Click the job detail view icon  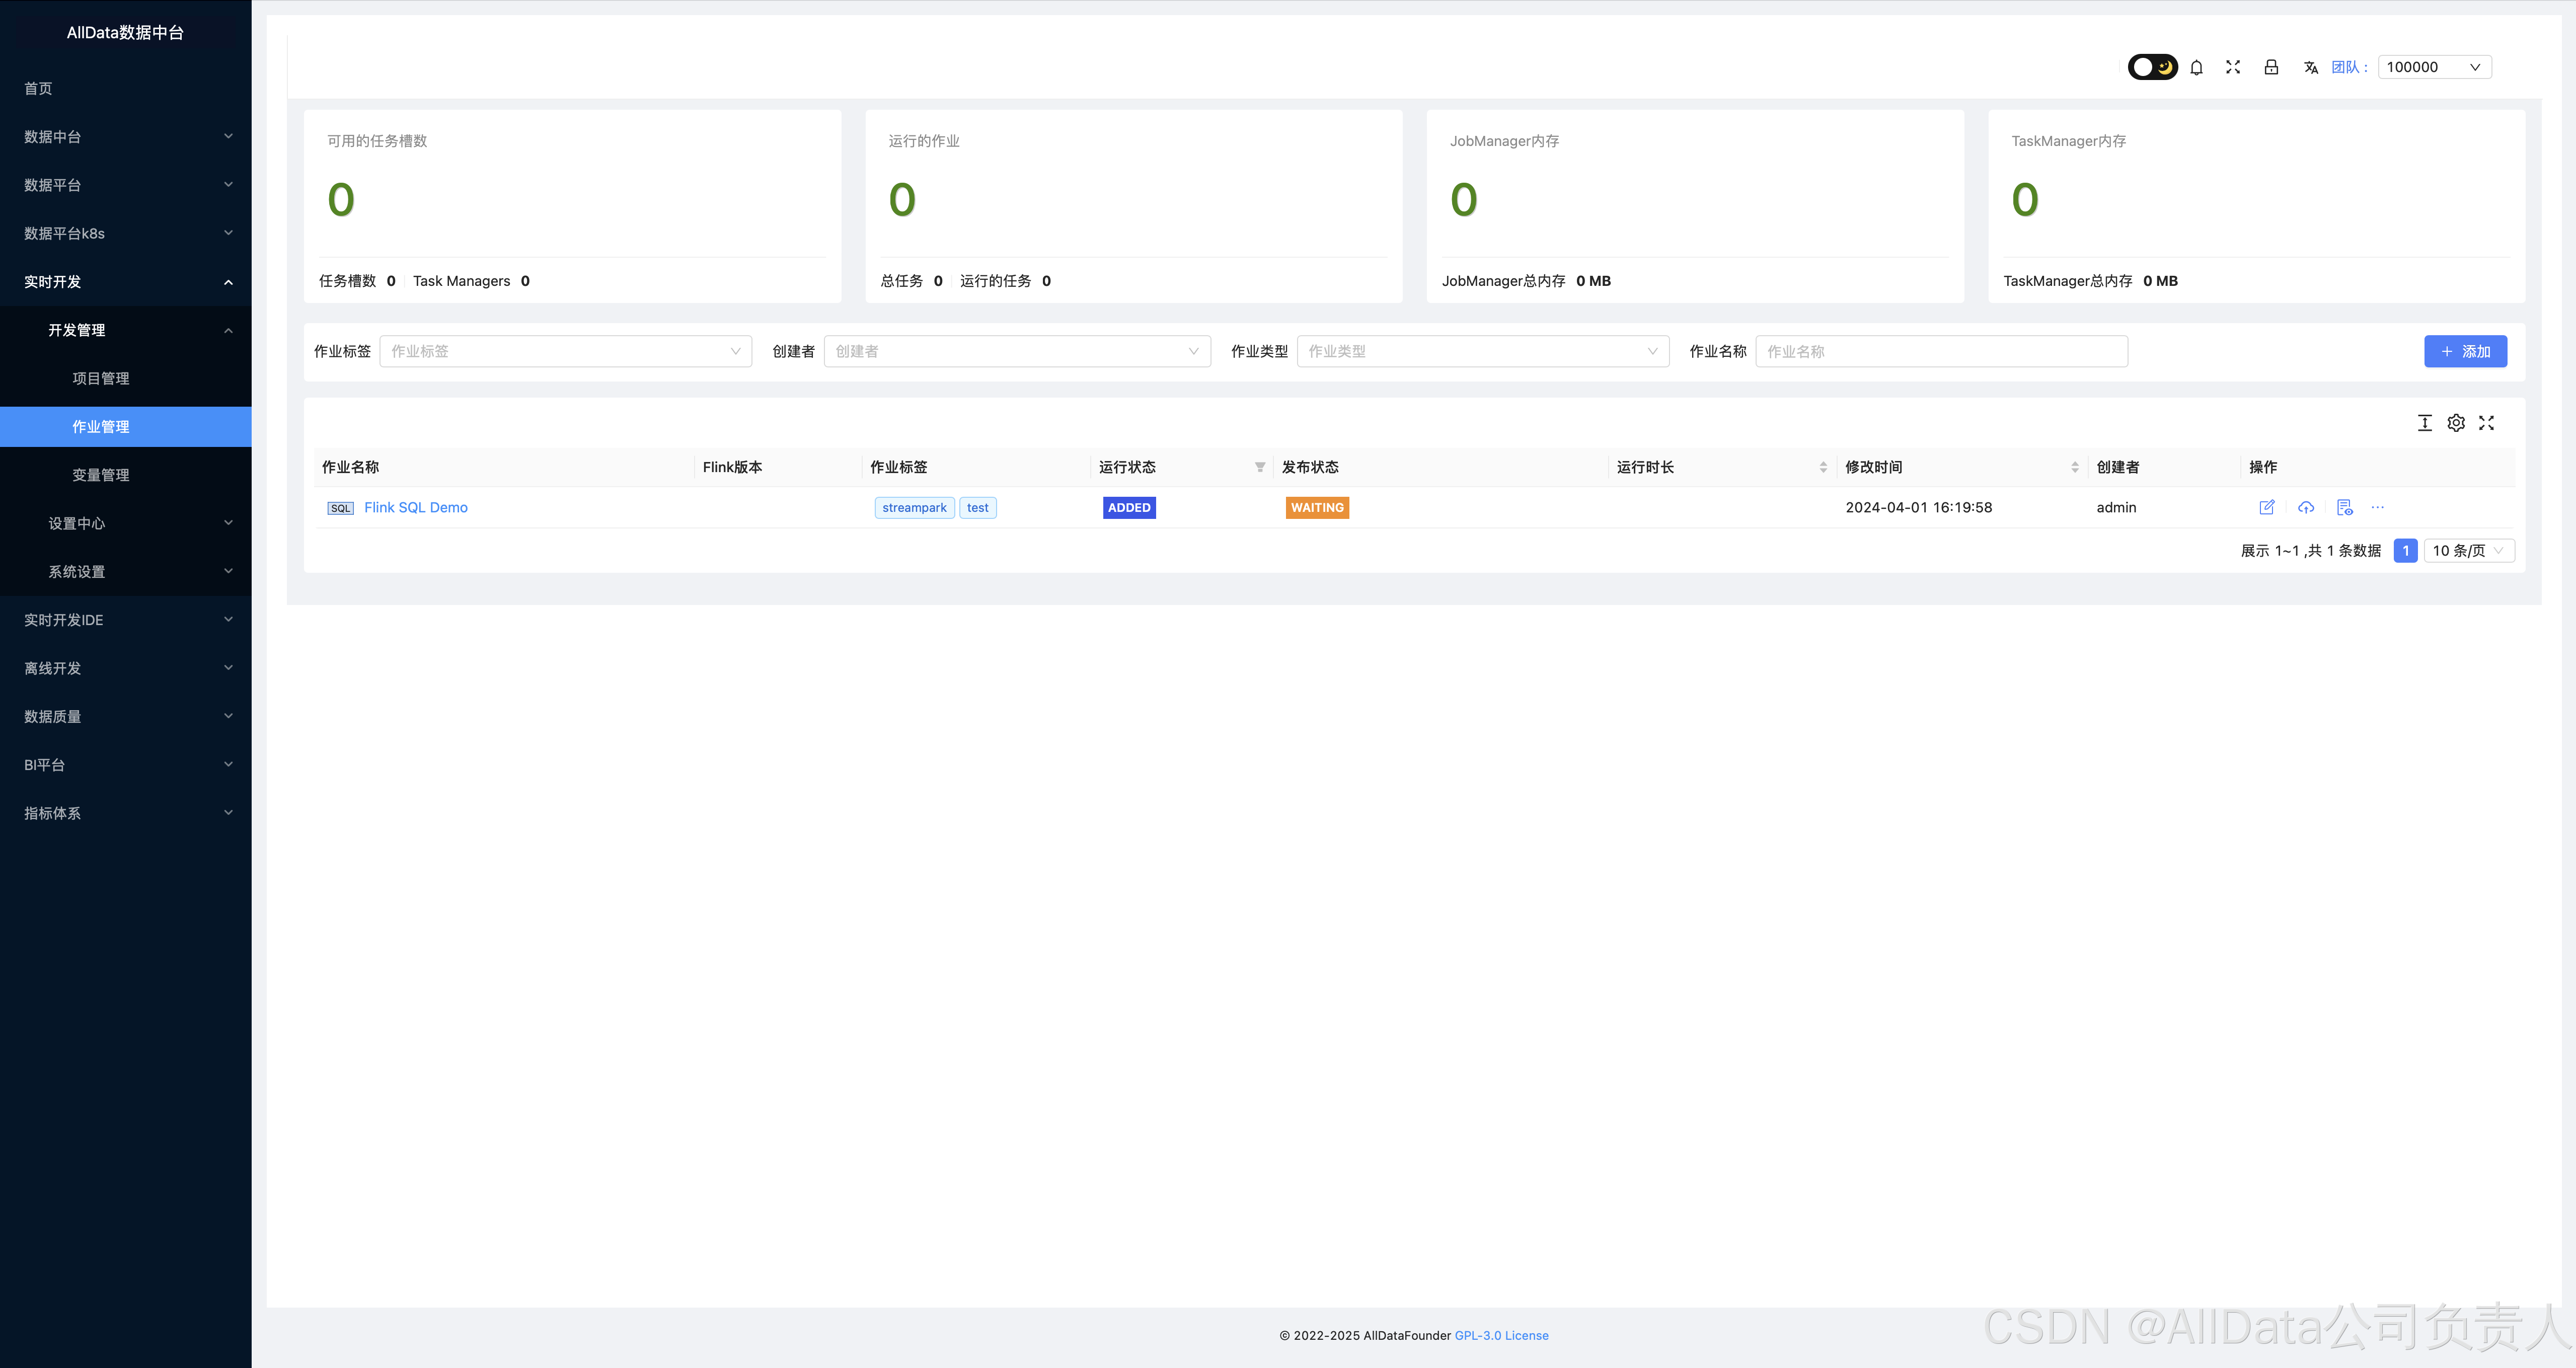[2344, 507]
